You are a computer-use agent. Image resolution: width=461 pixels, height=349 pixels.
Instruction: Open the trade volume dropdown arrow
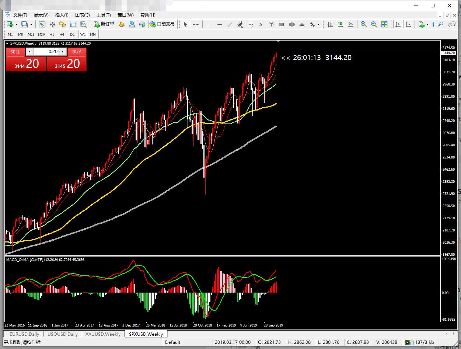[x=29, y=52]
